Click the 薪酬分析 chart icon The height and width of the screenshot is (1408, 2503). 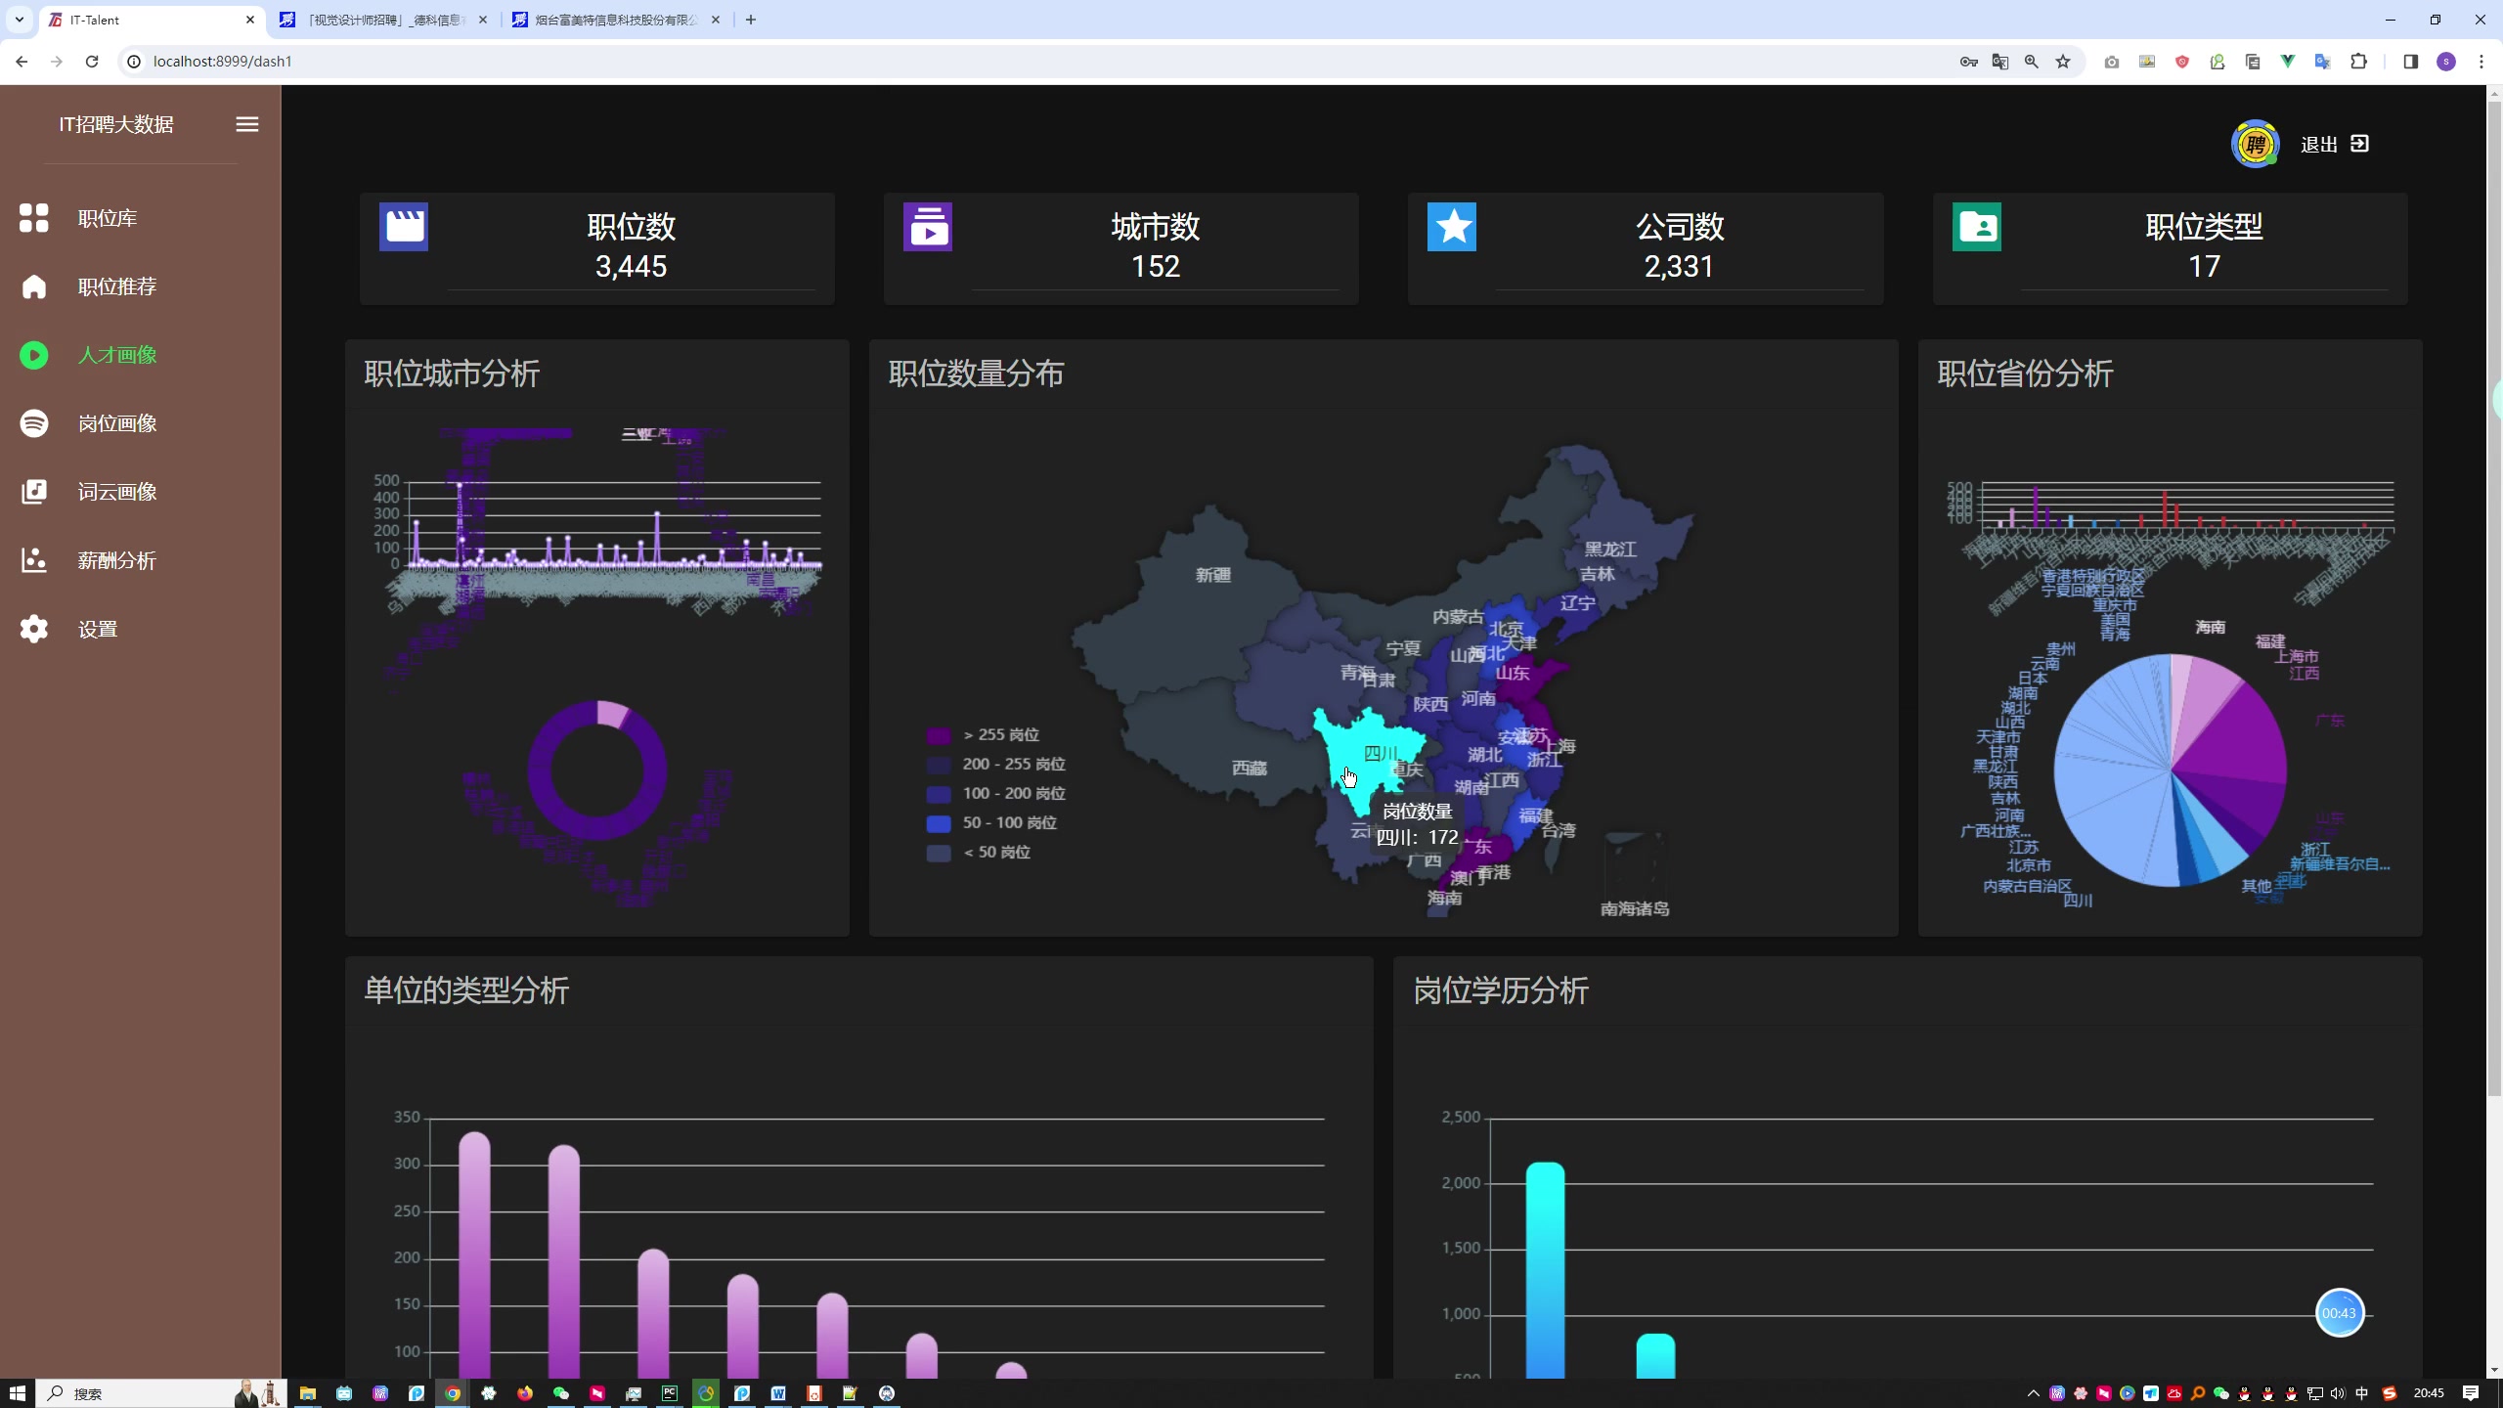point(33,560)
